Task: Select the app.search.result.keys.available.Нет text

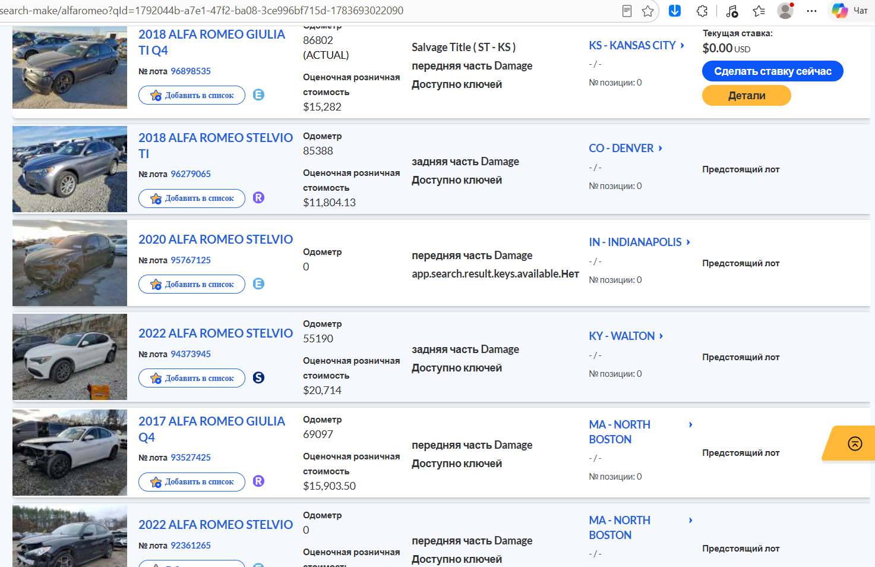Action: 495,274
